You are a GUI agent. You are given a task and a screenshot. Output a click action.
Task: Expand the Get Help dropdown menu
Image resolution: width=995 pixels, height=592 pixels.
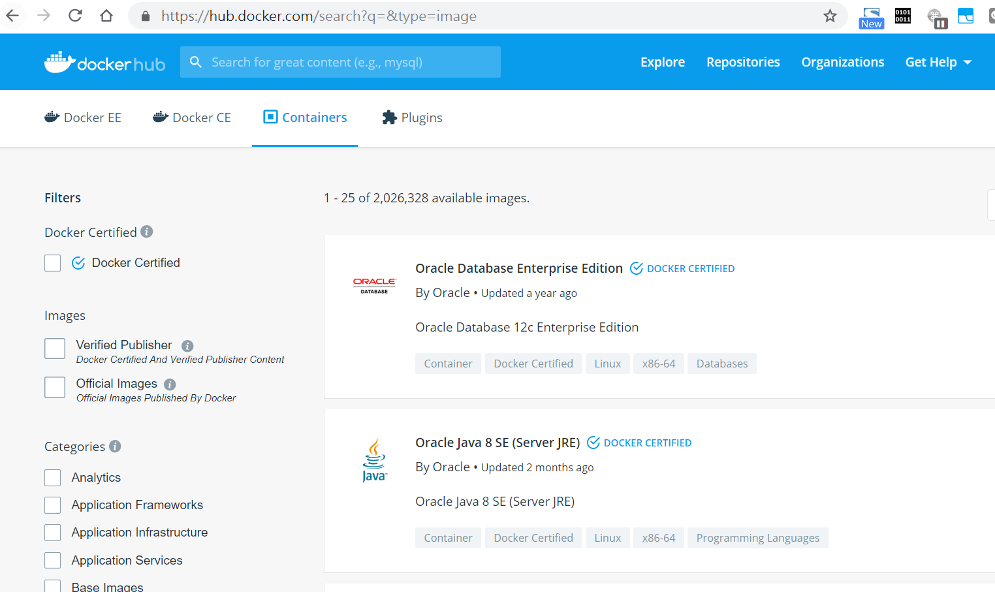pyautogui.click(x=938, y=62)
